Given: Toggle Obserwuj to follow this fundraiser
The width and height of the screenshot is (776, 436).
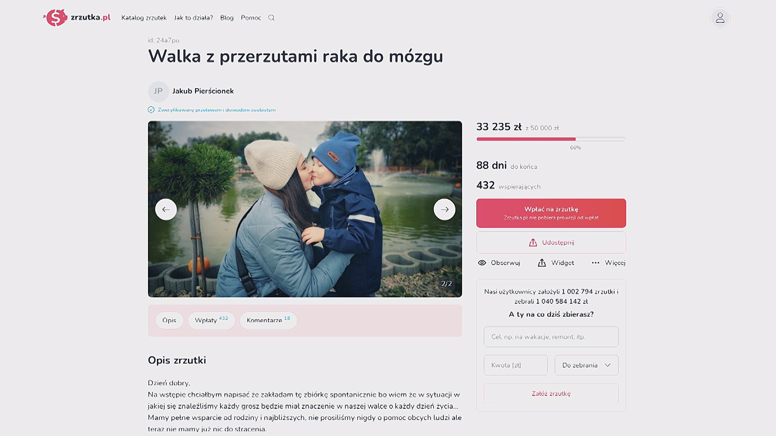Looking at the screenshot, I should pos(499,263).
